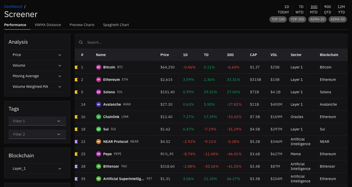Toggle the TOP-100 filter chip
Screen dimensions: 352x187
(x=278, y=19)
